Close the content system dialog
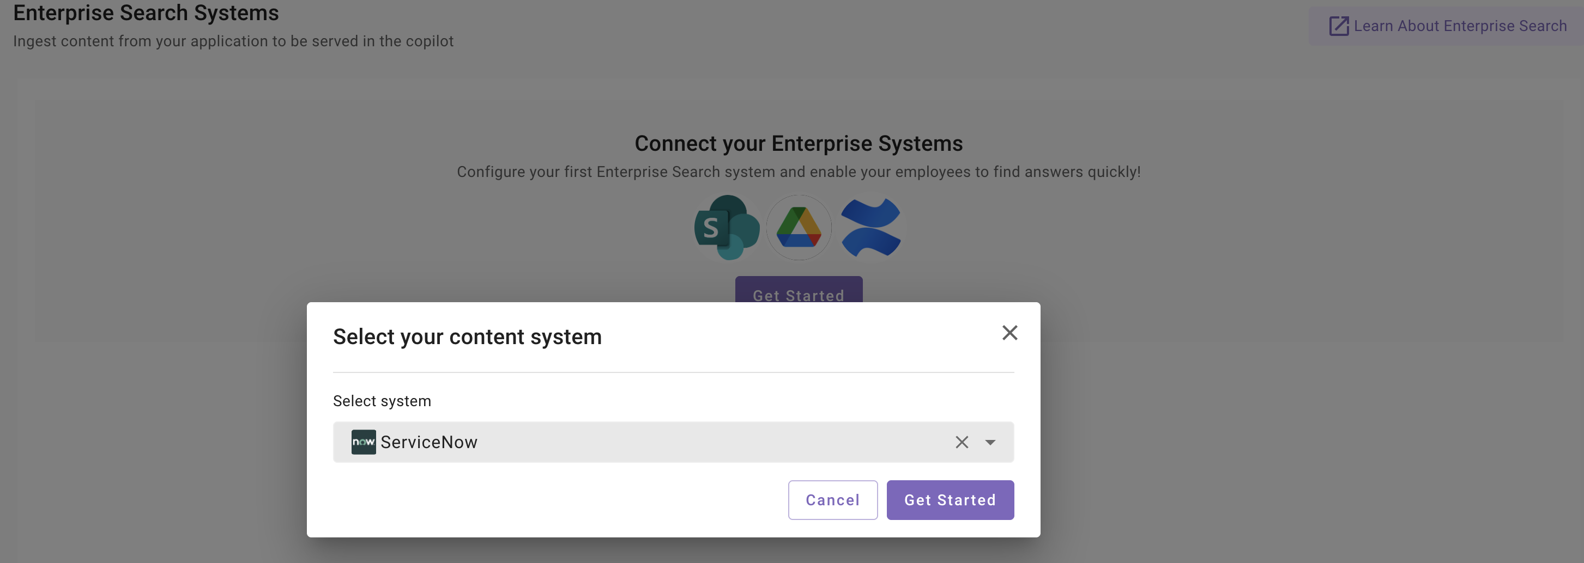Screen dimensions: 1584x563 coord(1009,333)
